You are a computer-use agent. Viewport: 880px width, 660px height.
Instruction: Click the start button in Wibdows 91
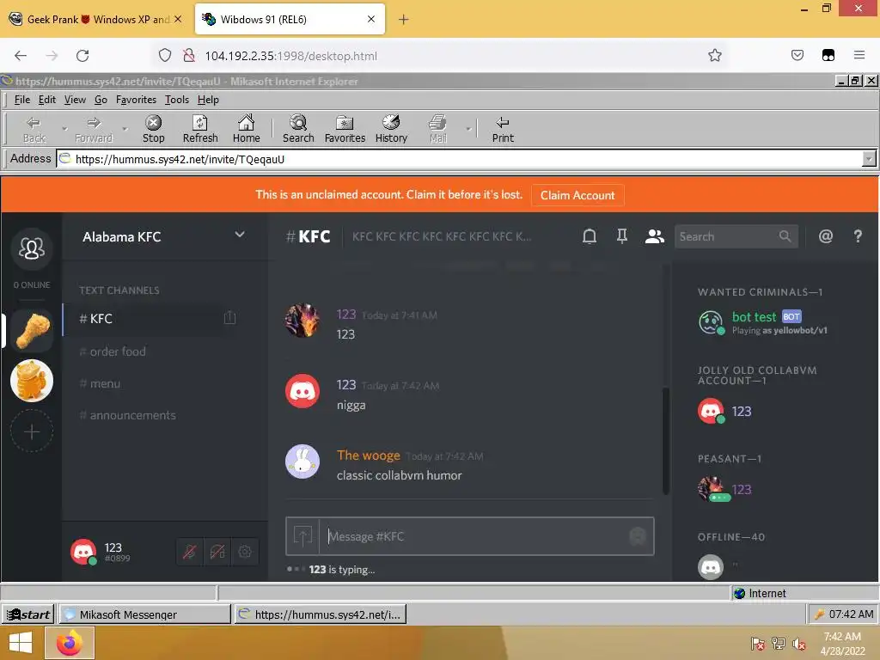(28, 614)
